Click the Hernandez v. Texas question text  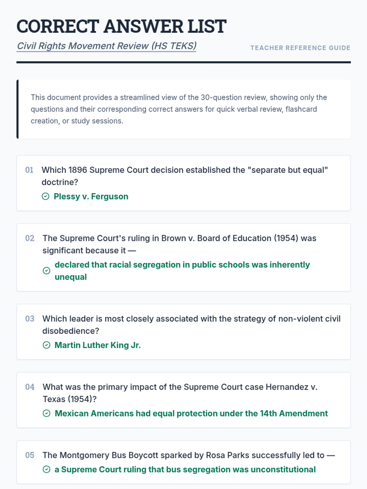coord(180,393)
